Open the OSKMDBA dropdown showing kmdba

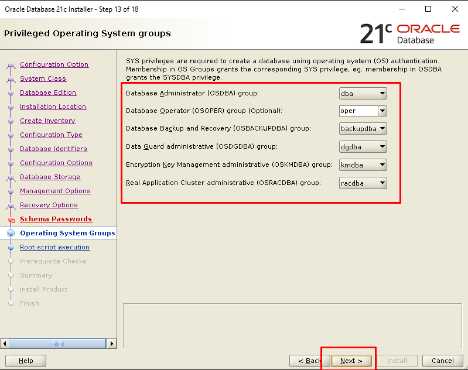click(363, 165)
